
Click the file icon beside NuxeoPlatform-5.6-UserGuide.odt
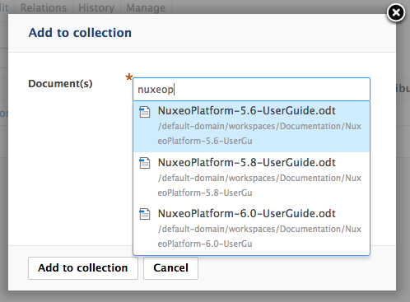(x=145, y=112)
